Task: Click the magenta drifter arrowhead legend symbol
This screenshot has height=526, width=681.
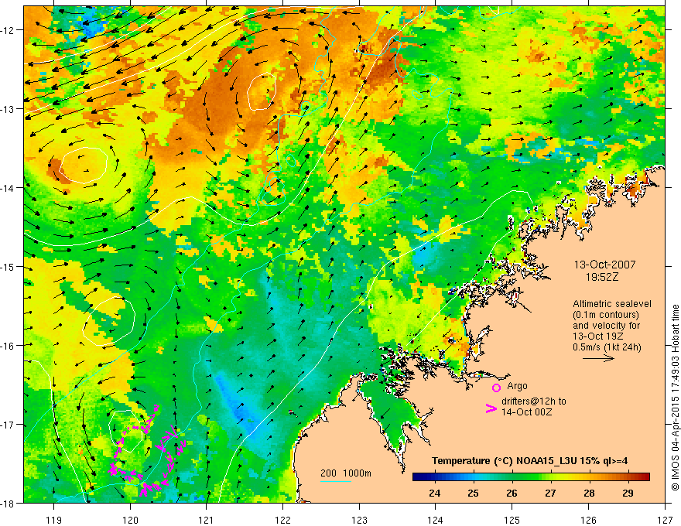Action: pos(491,408)
